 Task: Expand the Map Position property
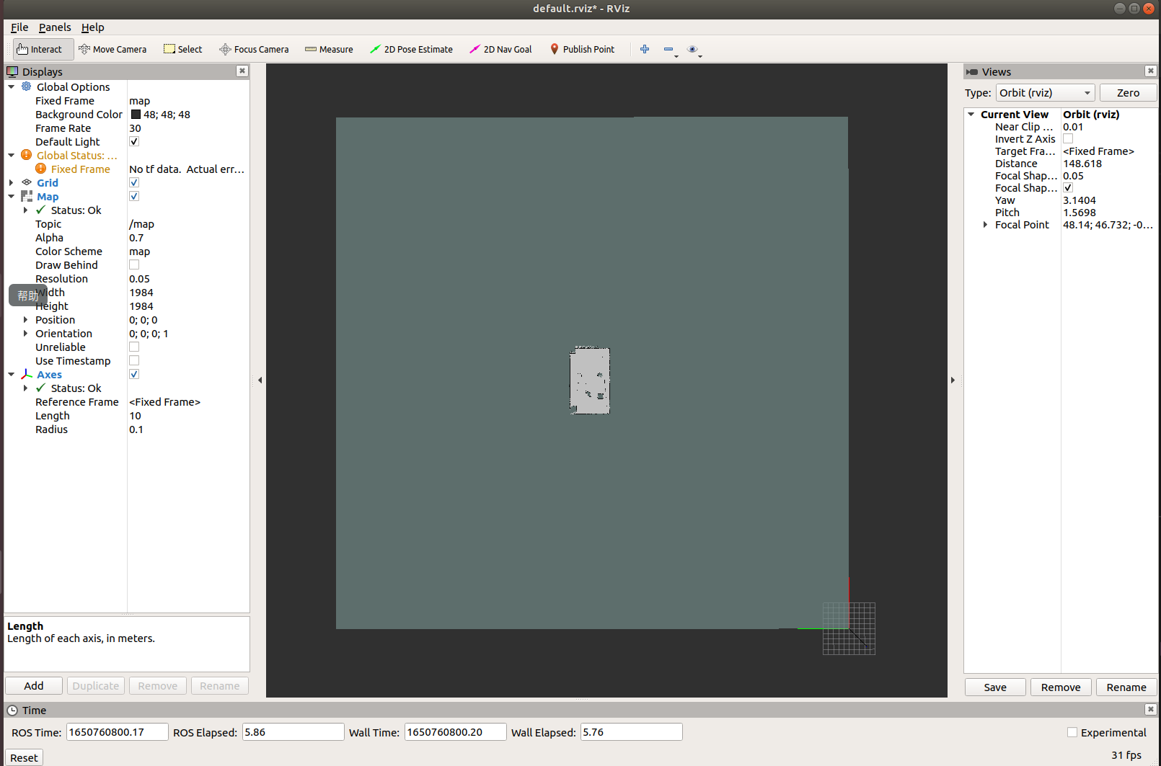(x=26, y=319)
